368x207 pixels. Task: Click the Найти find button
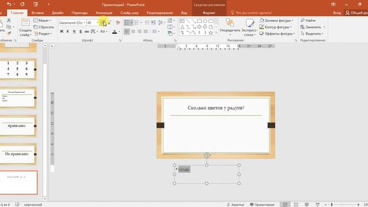tap(308, 21)
